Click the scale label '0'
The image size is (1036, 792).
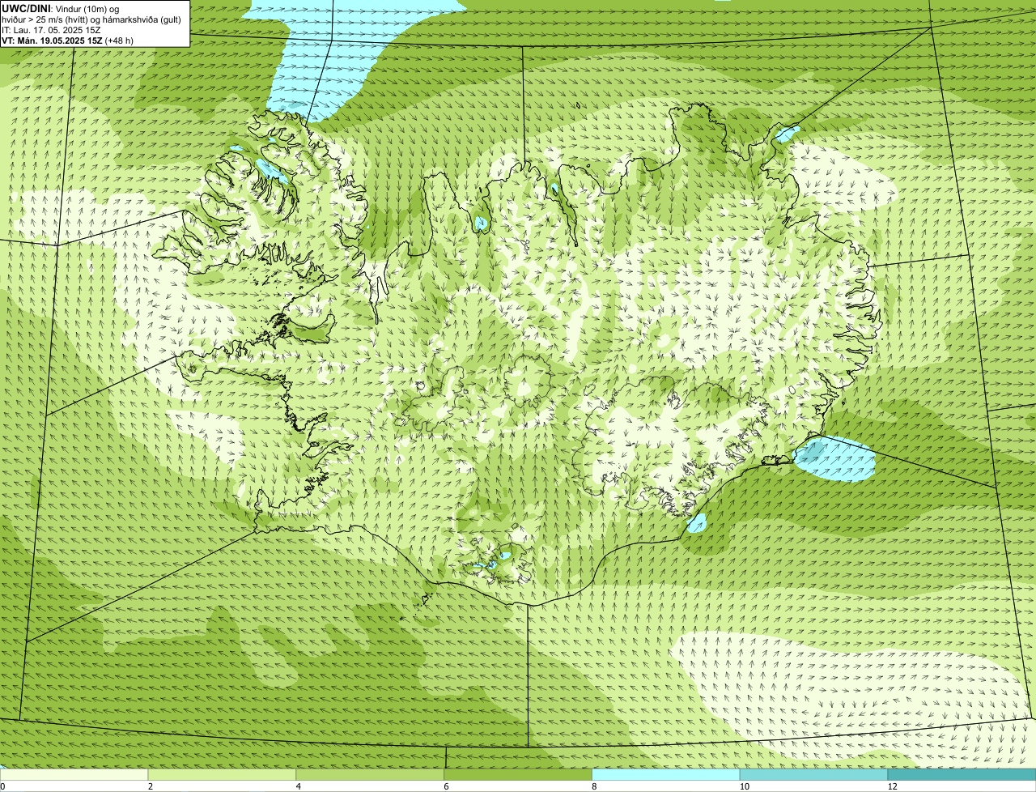pos(2,786)
